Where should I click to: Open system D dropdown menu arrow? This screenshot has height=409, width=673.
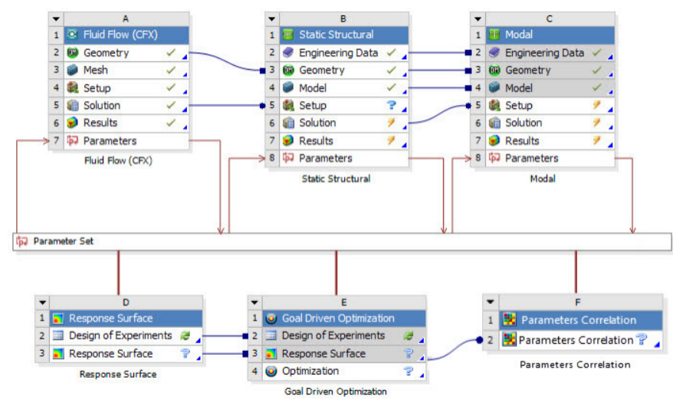tap(42, 303)
